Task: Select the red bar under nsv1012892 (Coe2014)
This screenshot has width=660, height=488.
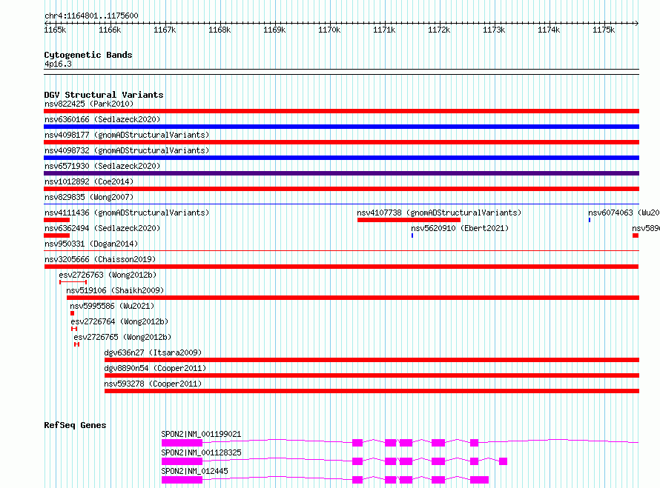Action: point(341,189)
